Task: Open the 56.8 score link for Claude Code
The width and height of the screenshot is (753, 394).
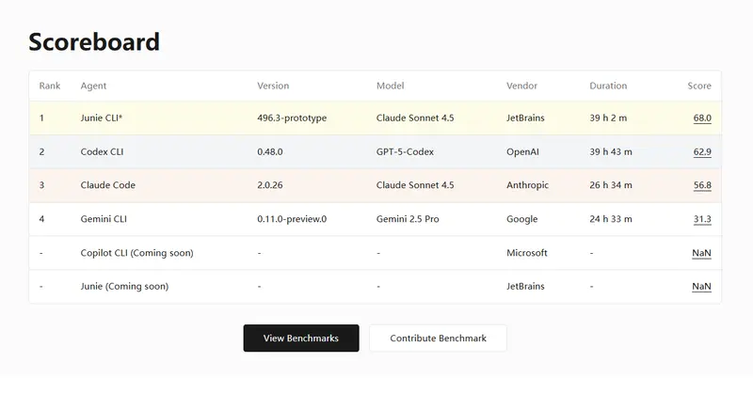Action: [x=701, y=186]
